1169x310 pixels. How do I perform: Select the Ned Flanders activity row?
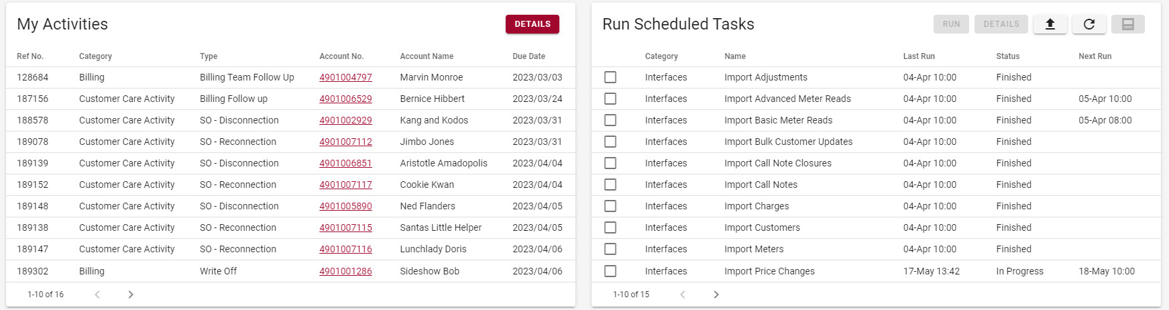[427, 206]
